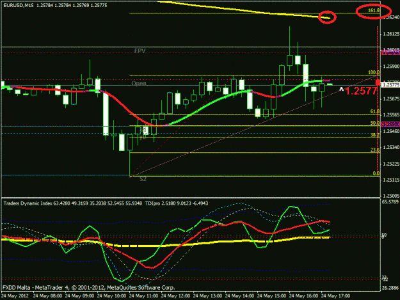
Task: Click the 1.25115 price axis value
Action: click(x=391, y=180)
